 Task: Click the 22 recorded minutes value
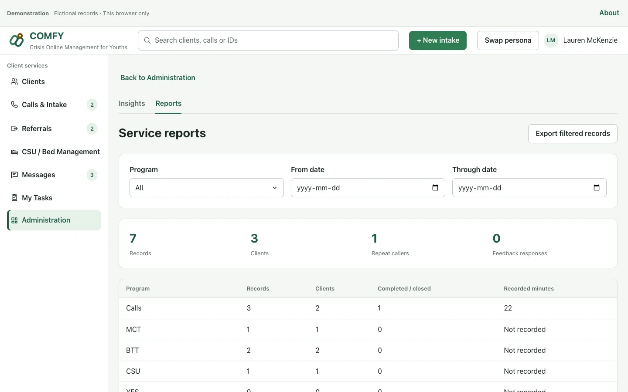[508, 308]
